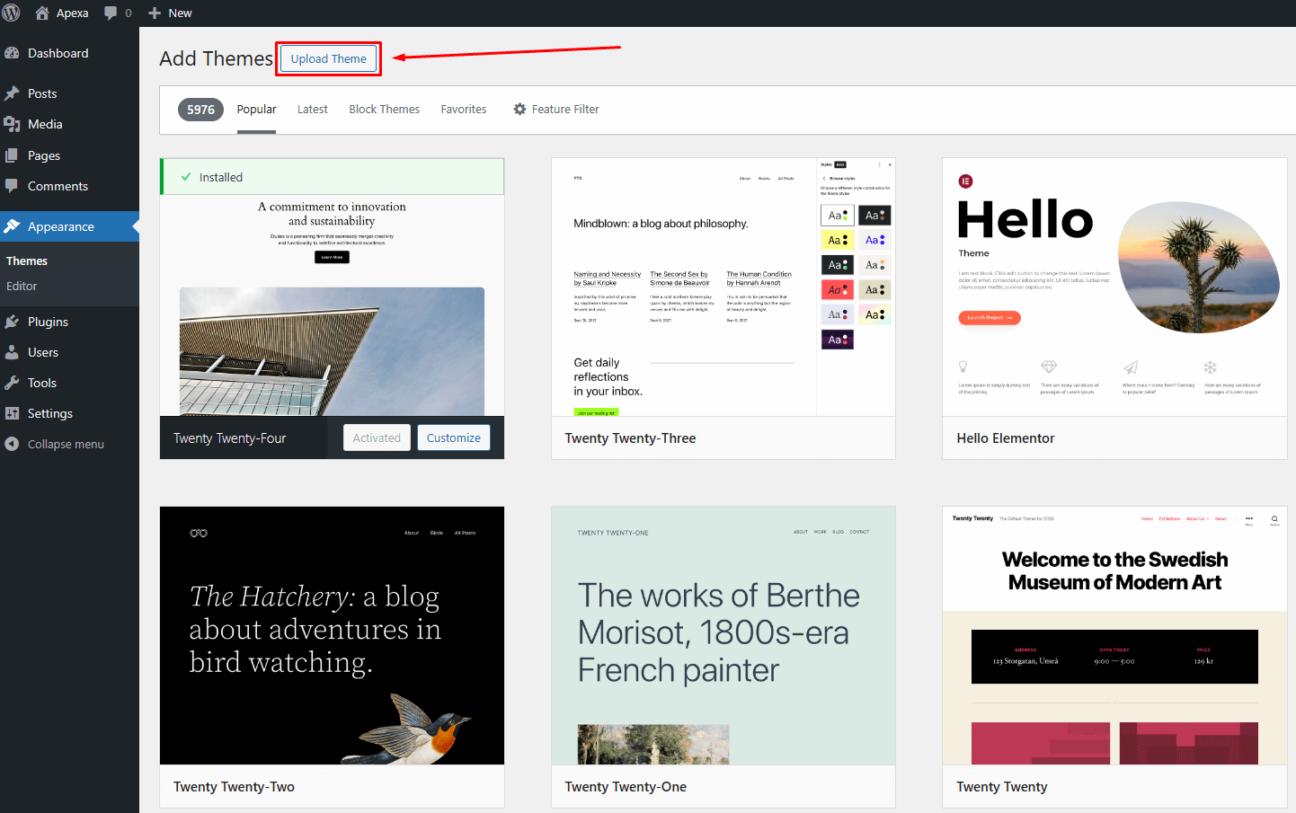Click the Upload Theme button

[x=328, y=58]
